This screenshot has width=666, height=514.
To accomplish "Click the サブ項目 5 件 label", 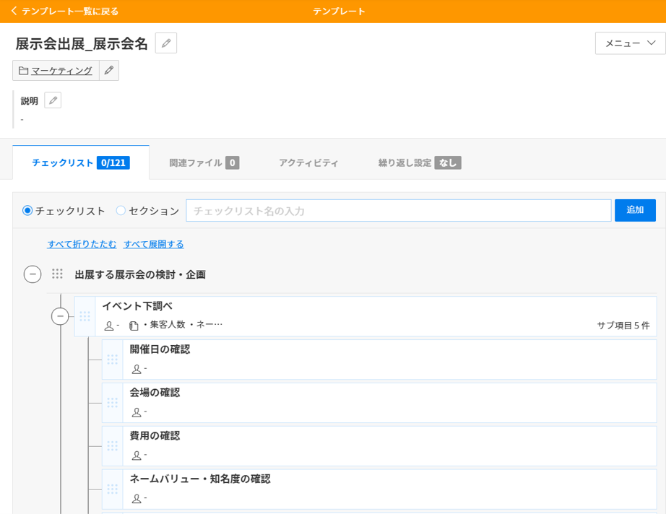I will pos(623,326).
